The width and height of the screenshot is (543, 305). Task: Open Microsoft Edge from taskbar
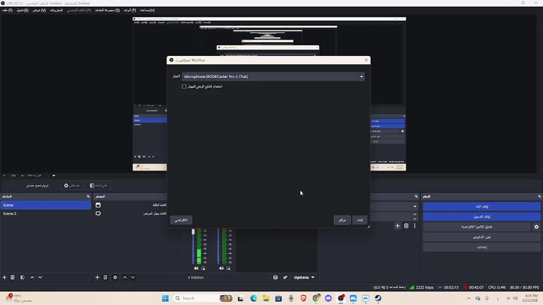254,298
